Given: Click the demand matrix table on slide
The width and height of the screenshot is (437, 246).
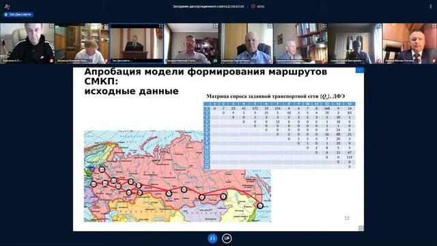Looking at the screenshot, I should tap(279, 135).
